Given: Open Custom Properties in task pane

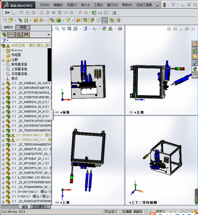Looking at the screenshot, I should (x=195, y=75).
